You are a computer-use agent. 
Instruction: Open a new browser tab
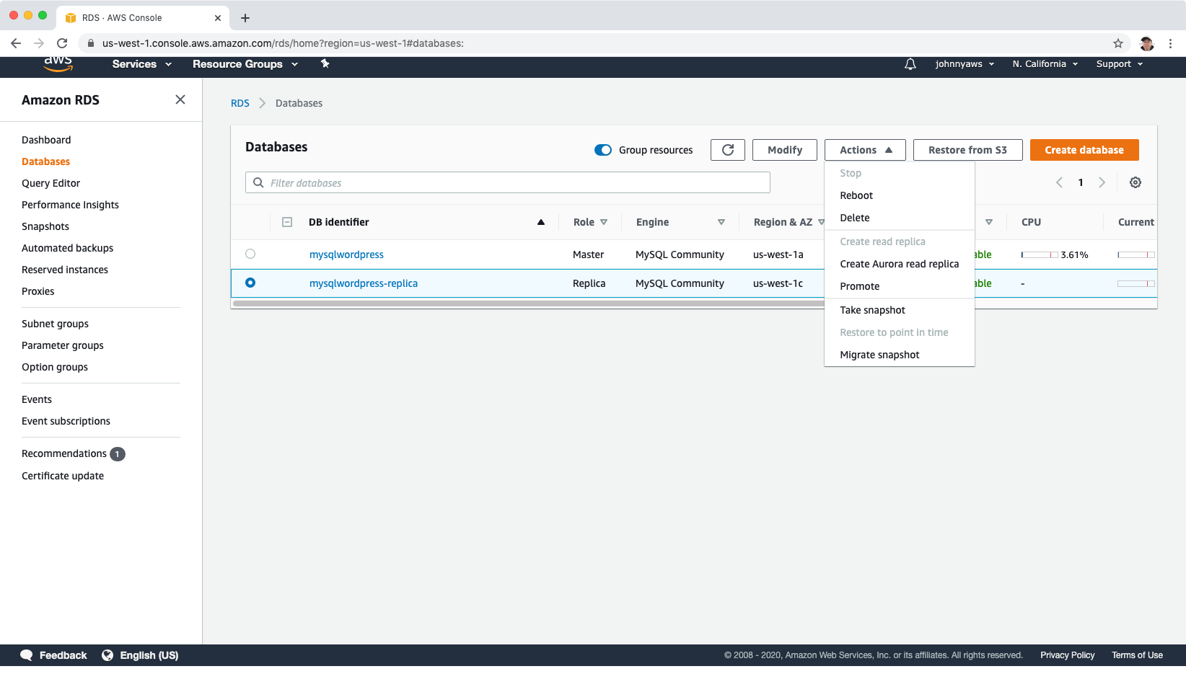point(245,18)
